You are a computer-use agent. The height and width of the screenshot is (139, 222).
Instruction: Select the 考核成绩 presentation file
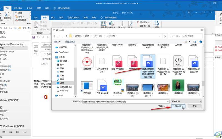coord(133,63)
